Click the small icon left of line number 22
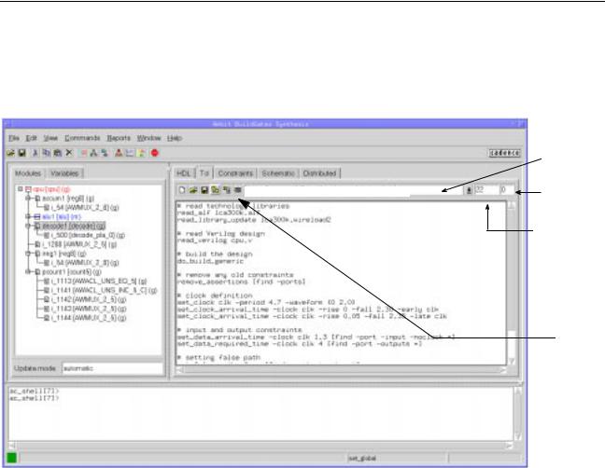 [x=469, y=190]
